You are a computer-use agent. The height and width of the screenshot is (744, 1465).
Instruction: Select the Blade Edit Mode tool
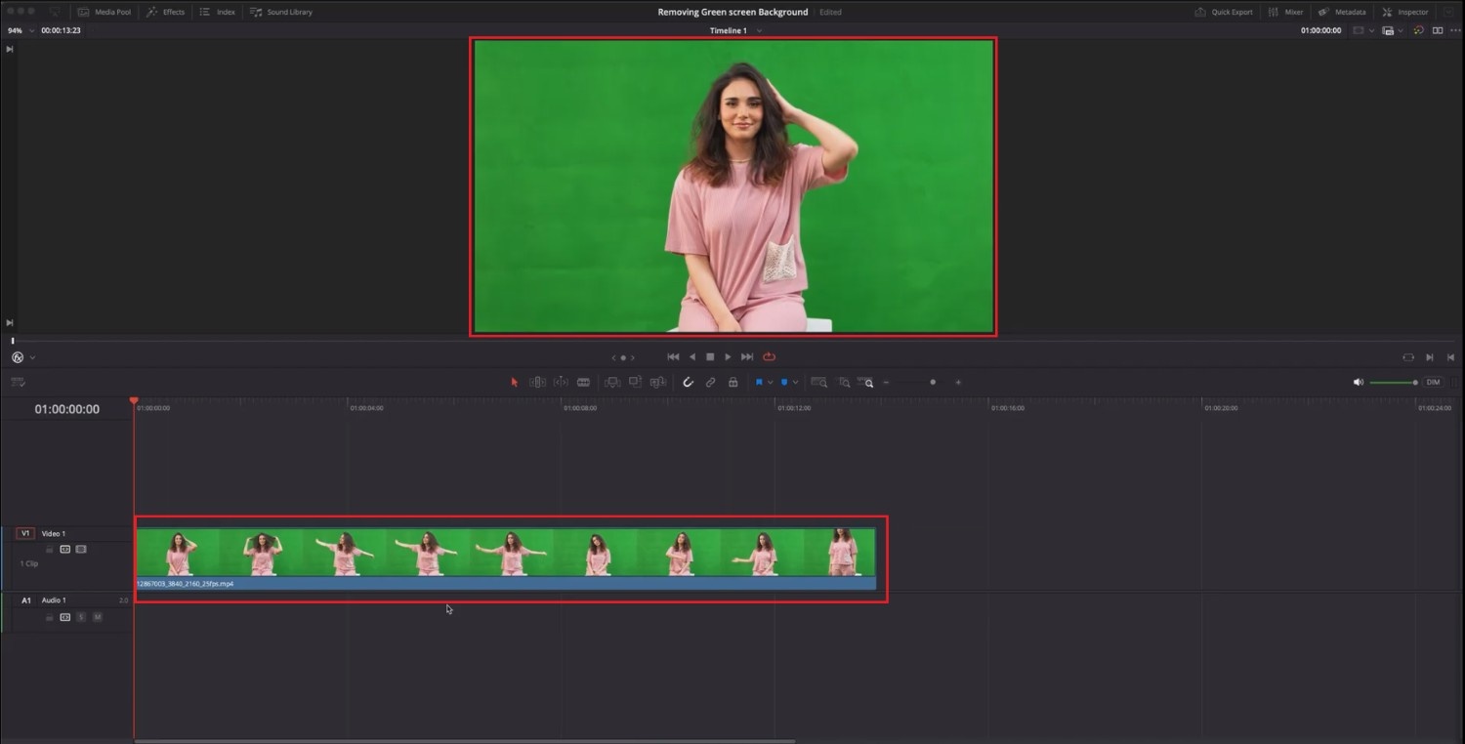point(583,383)
